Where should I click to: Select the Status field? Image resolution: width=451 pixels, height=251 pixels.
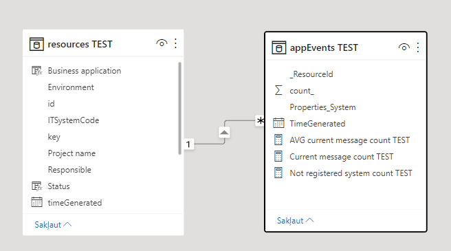pos(58,186)
